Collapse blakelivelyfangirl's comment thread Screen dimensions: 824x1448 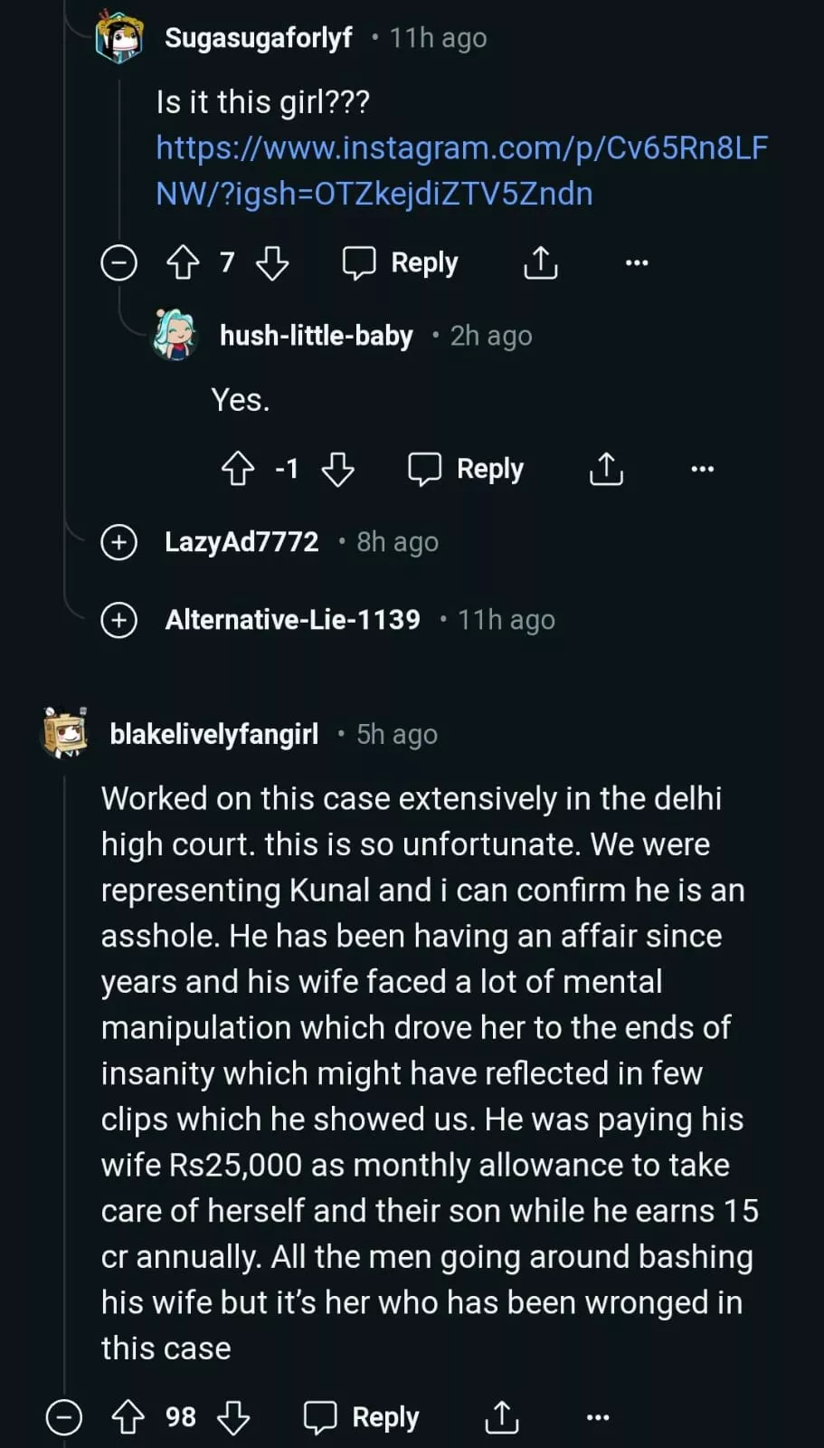[64, 1417]
